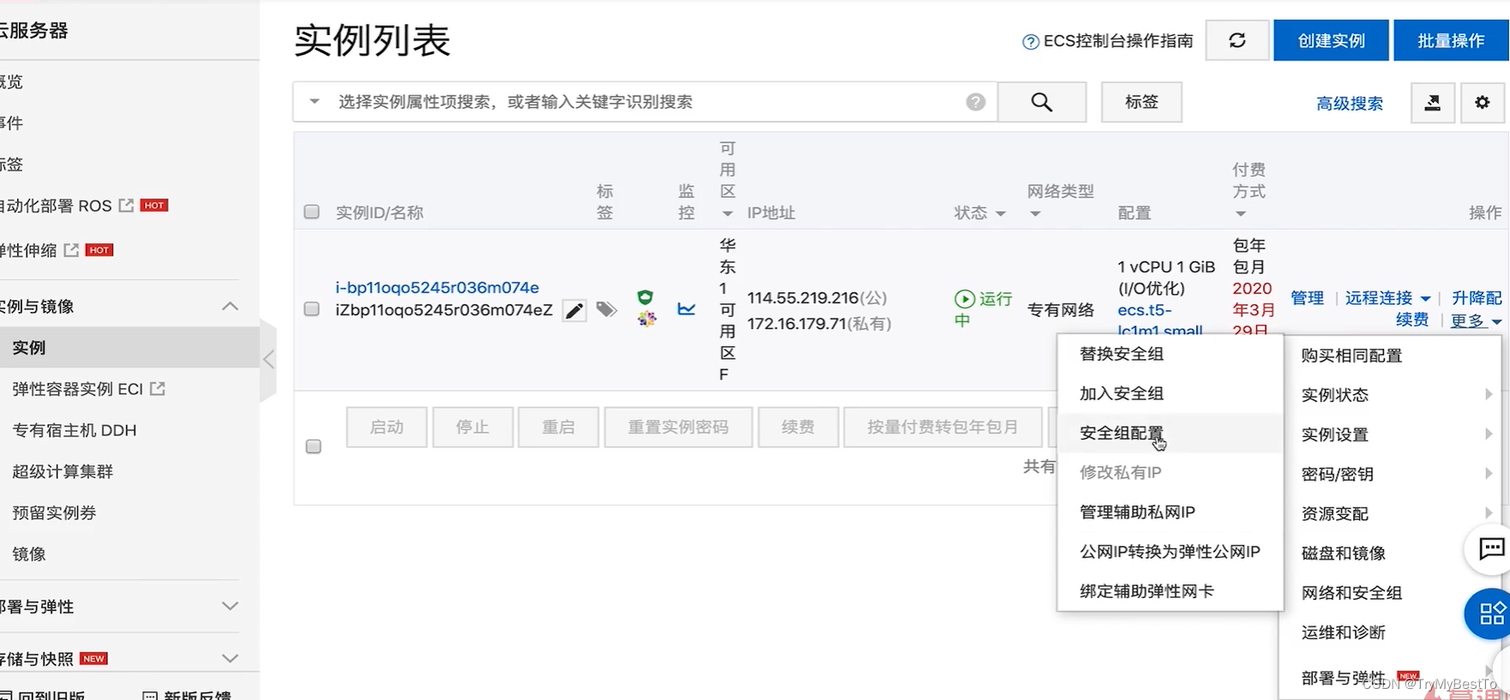1510x700 pixels.
Task: Open 超级计算集群 in sidebar
Action: click(63, 471)
